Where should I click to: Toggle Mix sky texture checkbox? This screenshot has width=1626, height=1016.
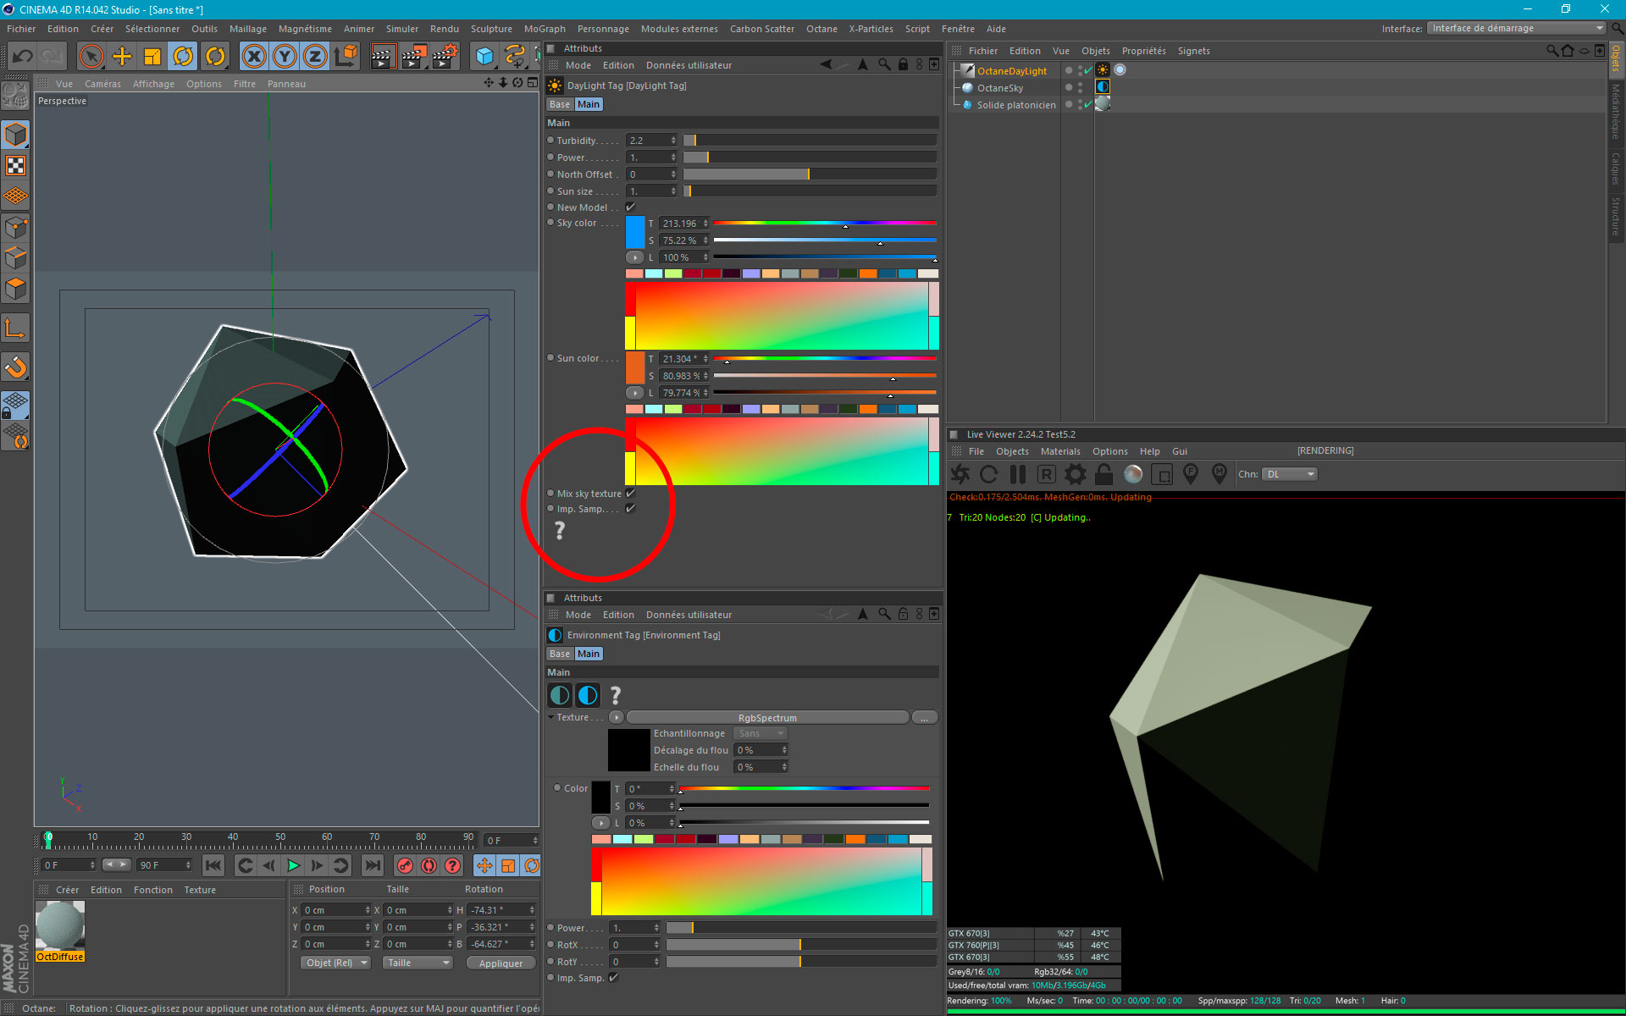630,494
